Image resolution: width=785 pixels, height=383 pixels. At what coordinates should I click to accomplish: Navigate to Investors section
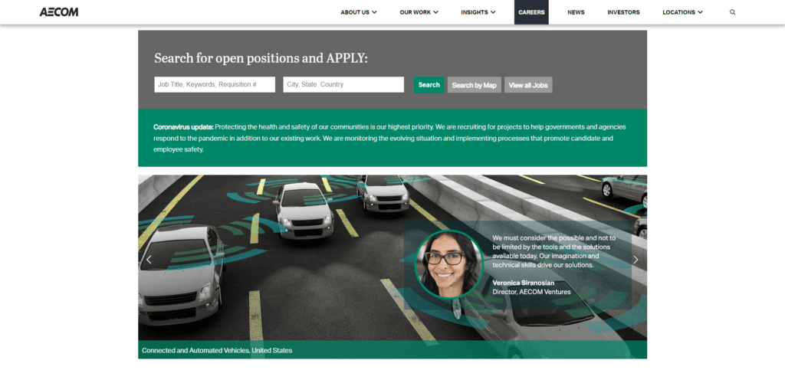pos(623,12)
